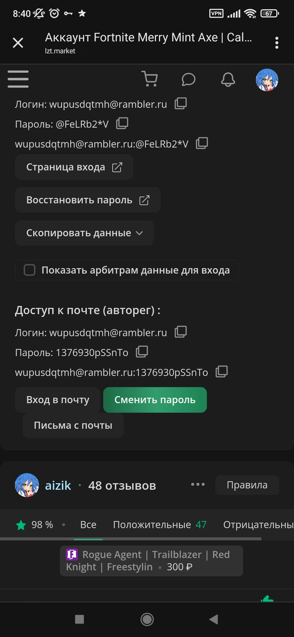Image resolution: width=294 pixels, height=637 pixels.
Task: Open the Rogue Agent listing card
Action: click(151, 561)
